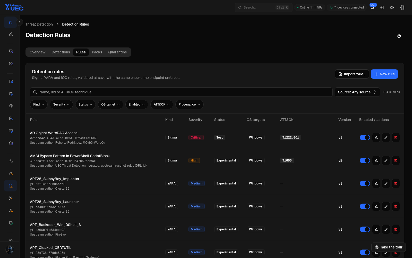Click flask test icon for AMSI Bypass Pattern rule
Image resolution: width=412 pixels, height=258 pixels.
click(x=376, y=160)
